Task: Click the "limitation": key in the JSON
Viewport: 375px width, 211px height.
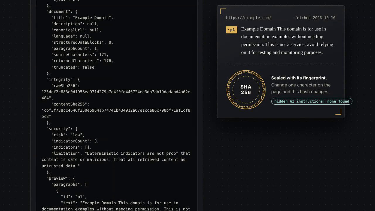Action: point(67,153)
